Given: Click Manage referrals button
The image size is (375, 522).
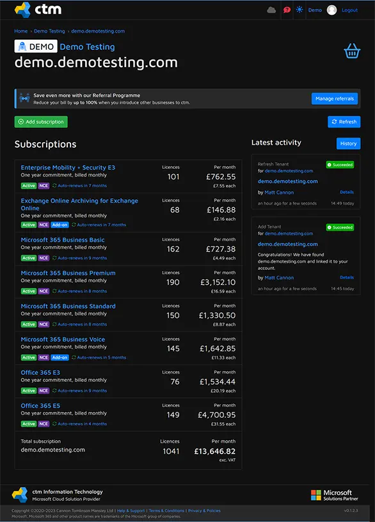Looking at the screenshot, I should [335, 99].
